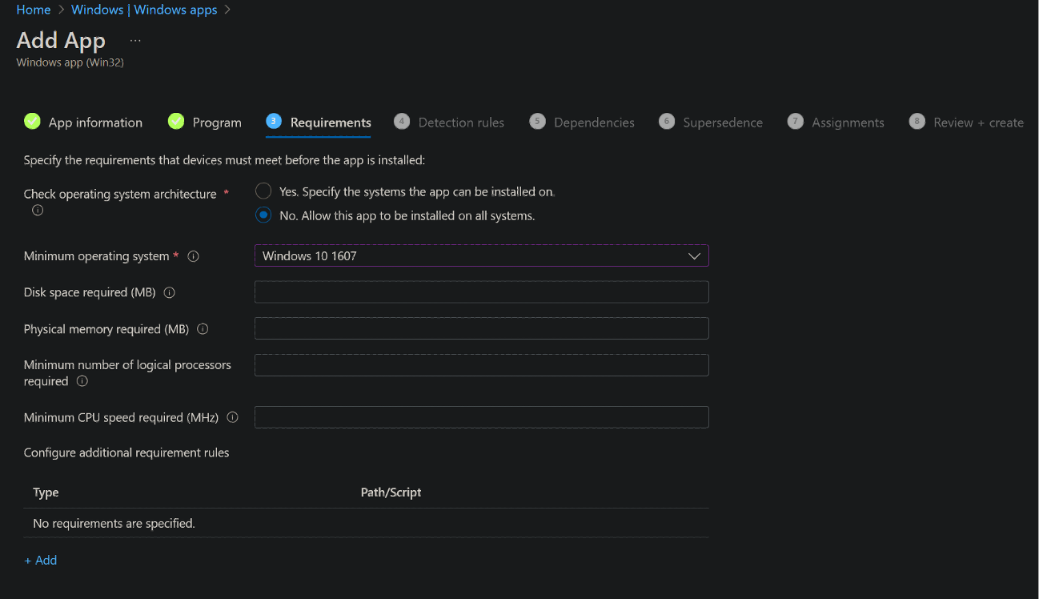
Task: Select Yes to specify system architecture
Action: 263,191
